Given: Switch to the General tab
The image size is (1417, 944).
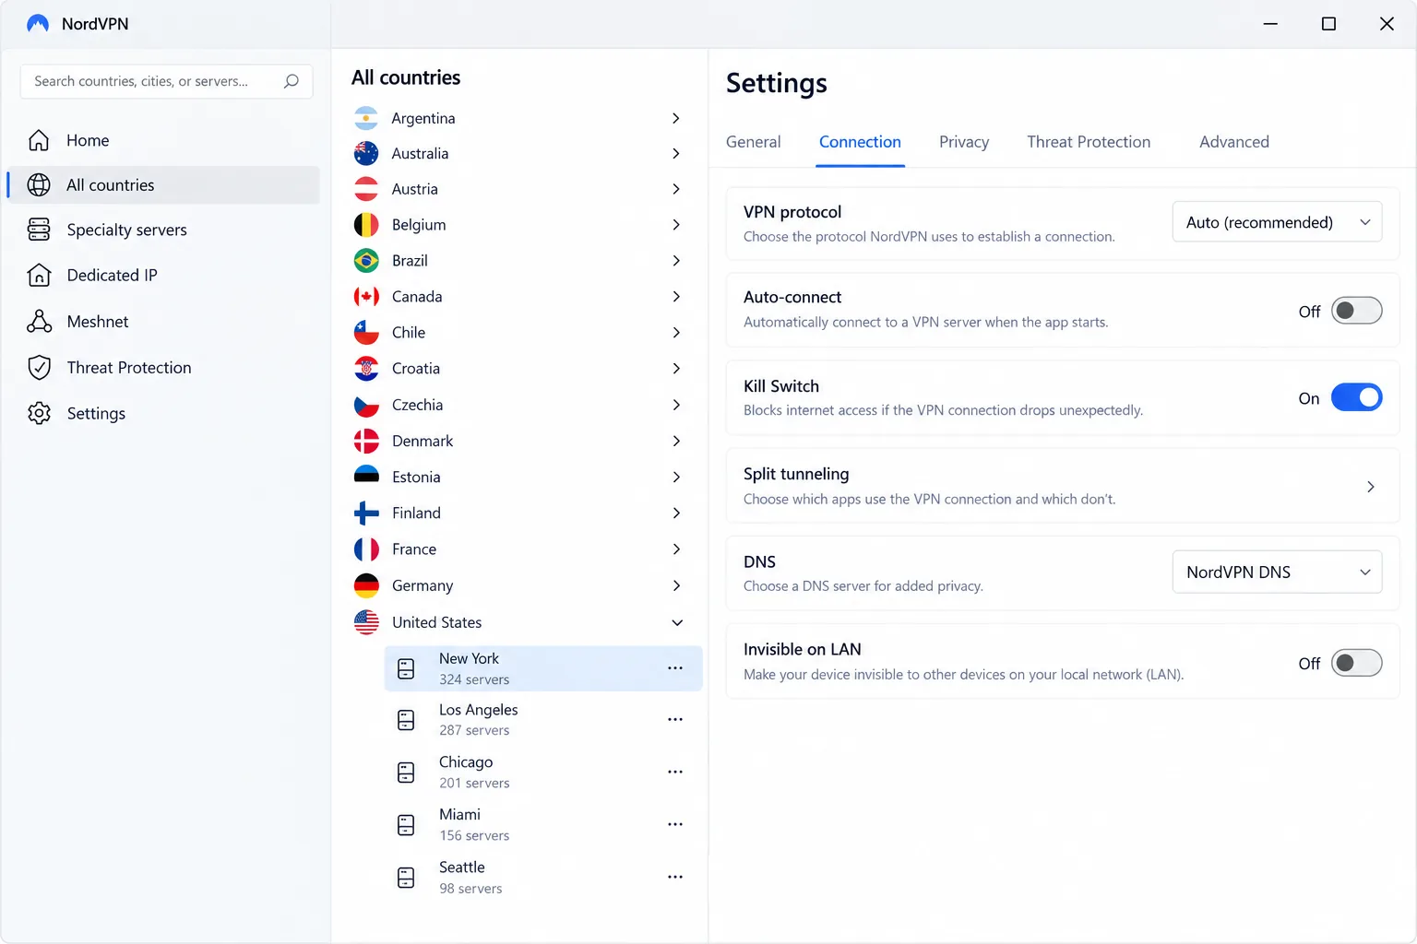Looking at the screenshot, I should [753, 142].
